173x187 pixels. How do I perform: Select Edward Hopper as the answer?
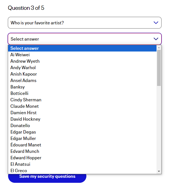pyautogui.click(x=26, y=158)
